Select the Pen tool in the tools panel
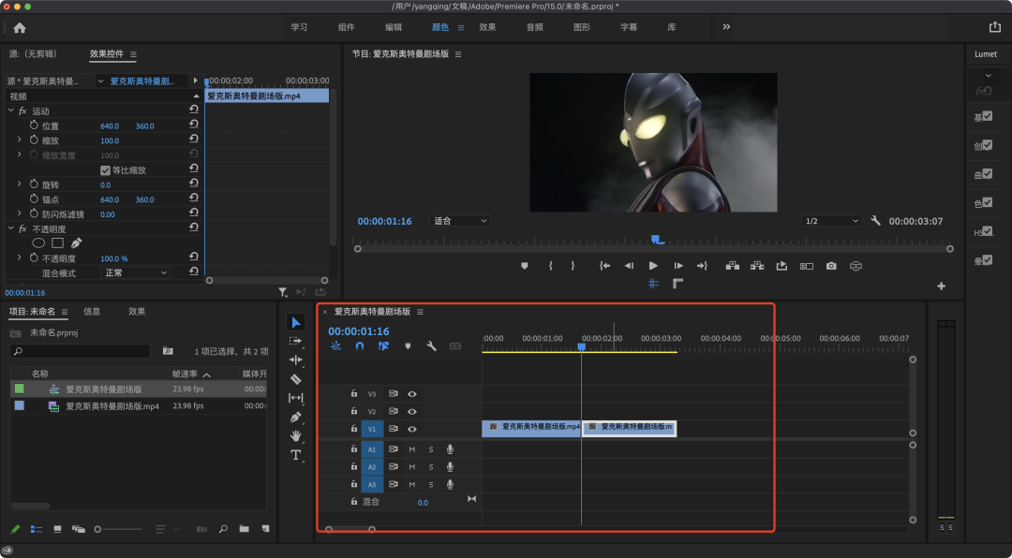 295,418
